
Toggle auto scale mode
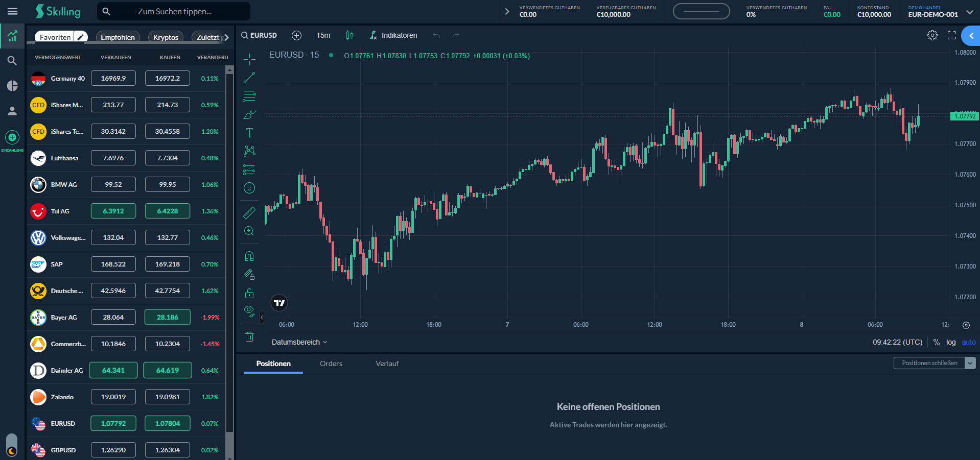pos(969,342)
